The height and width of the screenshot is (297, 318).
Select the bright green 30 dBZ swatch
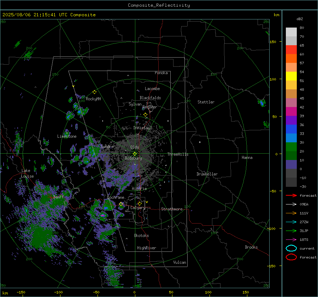[291, 147]
